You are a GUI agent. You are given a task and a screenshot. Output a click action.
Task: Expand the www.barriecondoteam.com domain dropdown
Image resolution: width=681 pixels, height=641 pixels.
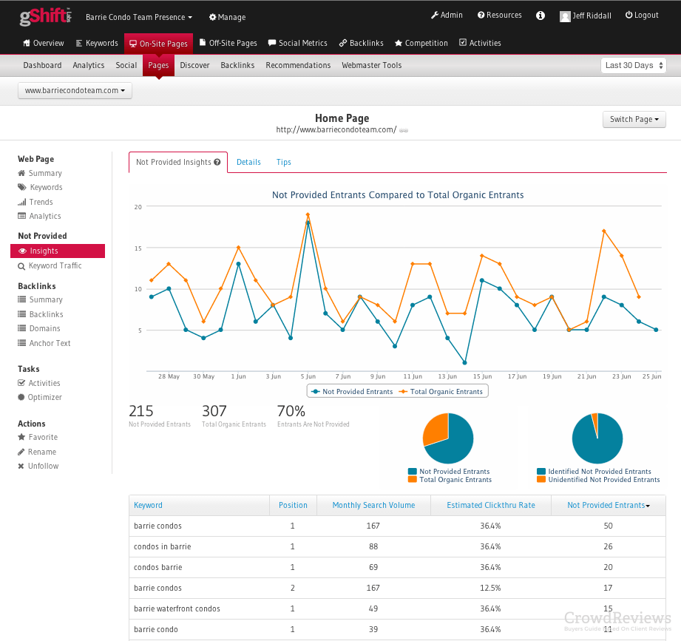pyautogui.click(x=74, y=91)
